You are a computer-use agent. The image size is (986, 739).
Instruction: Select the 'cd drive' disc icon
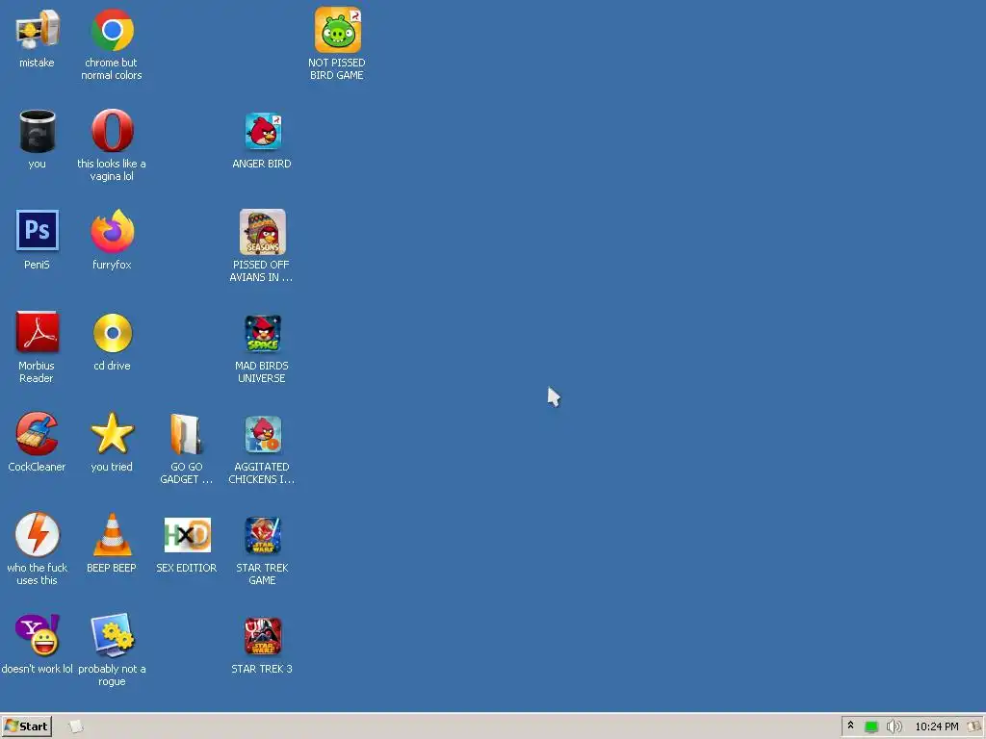(x=112, y=333)
